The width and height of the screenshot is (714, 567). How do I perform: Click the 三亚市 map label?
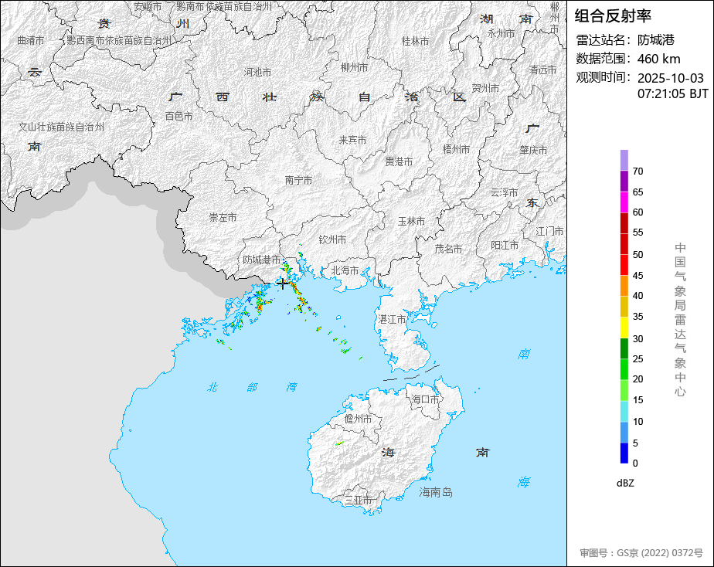(x=359, y=500)
